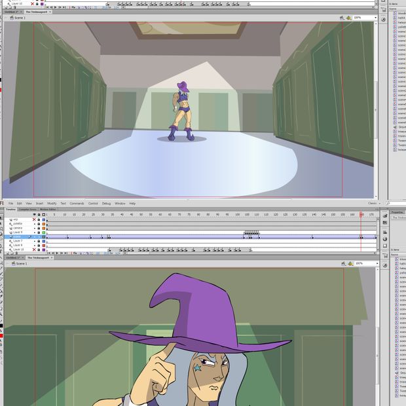Open Info panel icon in lower dock
This screenshot has height=406, width=406.
385,239
